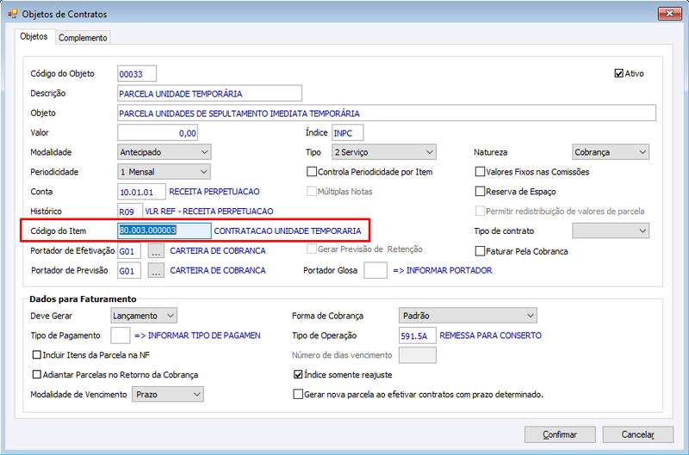The width and height of the screenshot is (689, 455).
Task: Open the Tipo dropdown showing 2 Serviço
Action: tap(384, 152)
